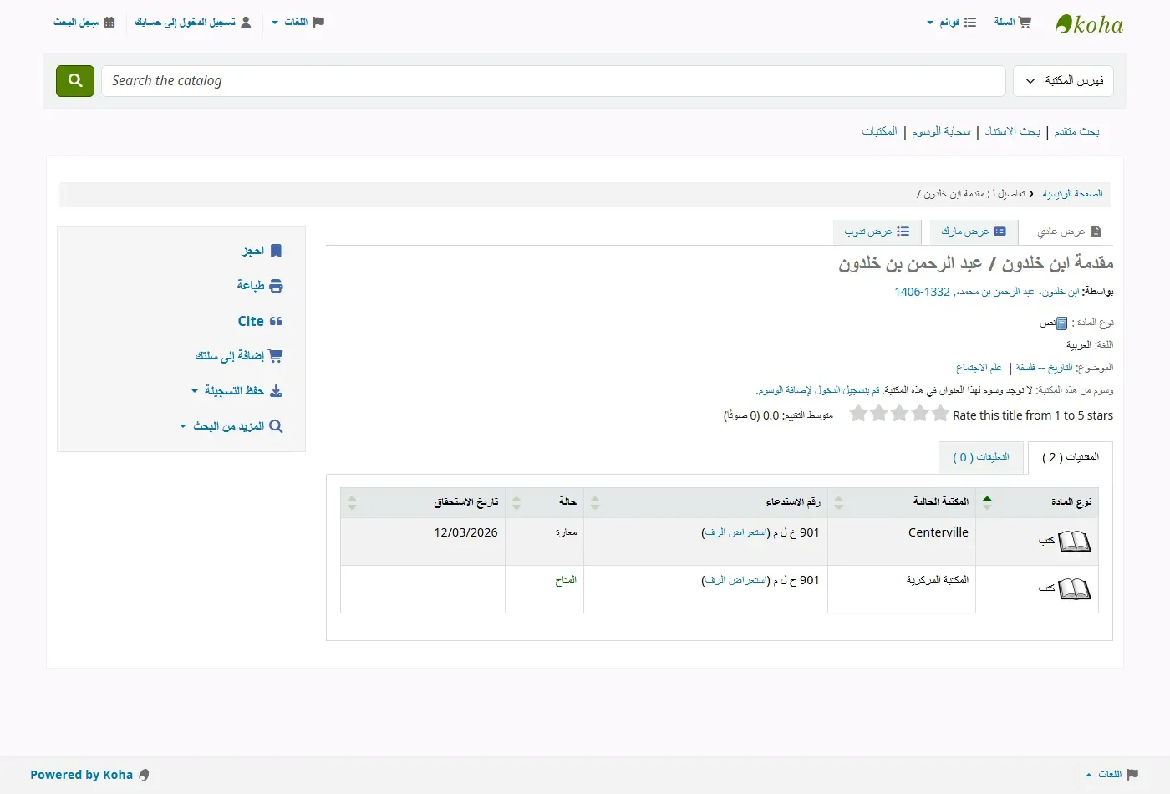Screen dimensions: 1170x794
Task: Rate the title one star
Action: click(940, 414)
